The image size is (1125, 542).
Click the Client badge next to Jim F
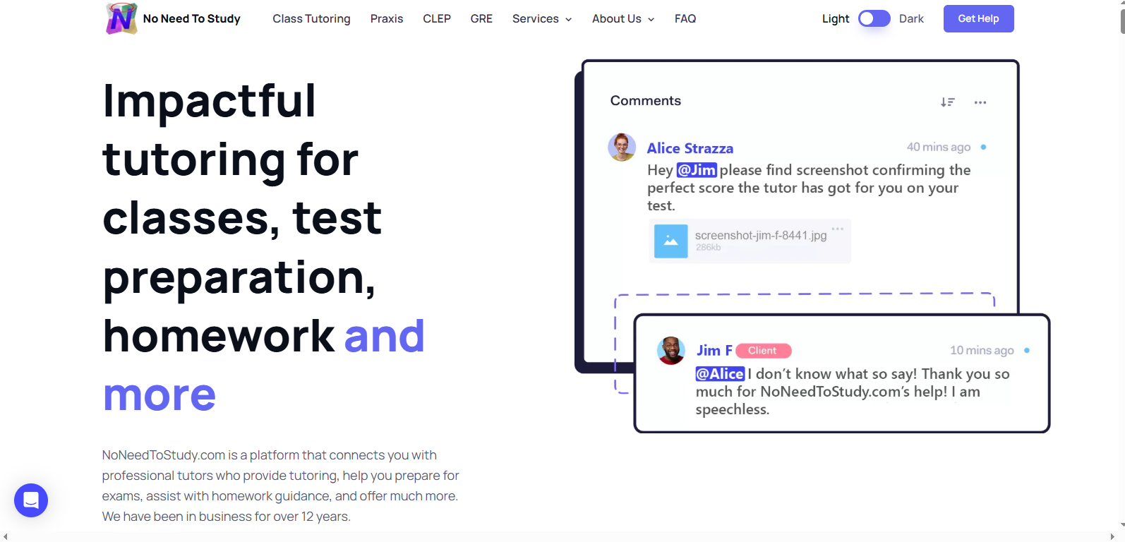point(763,351)
